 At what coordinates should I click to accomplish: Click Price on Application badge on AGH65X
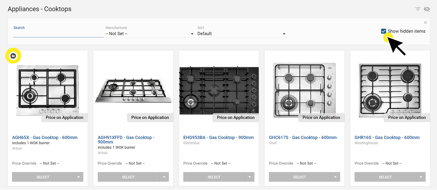[x=65, y=117]
